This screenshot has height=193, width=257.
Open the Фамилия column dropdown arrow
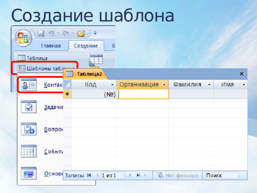pyautogui.click(x=209, y=85)
